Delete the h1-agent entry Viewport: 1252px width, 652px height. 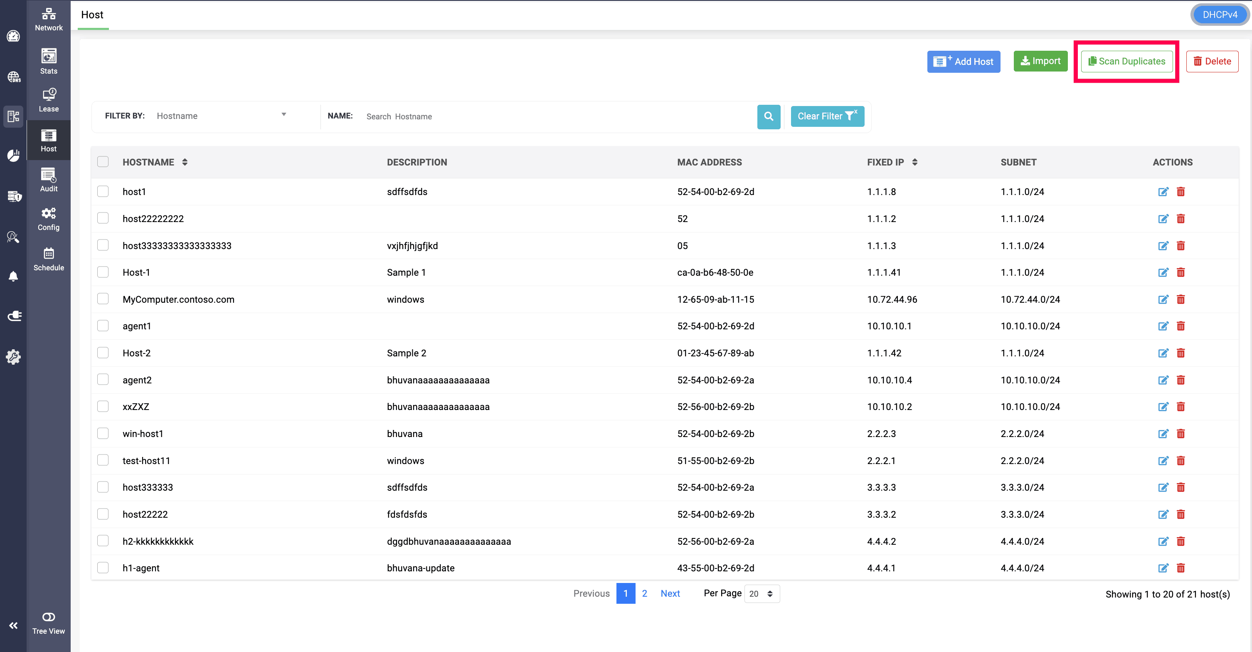pos(1181,568)
